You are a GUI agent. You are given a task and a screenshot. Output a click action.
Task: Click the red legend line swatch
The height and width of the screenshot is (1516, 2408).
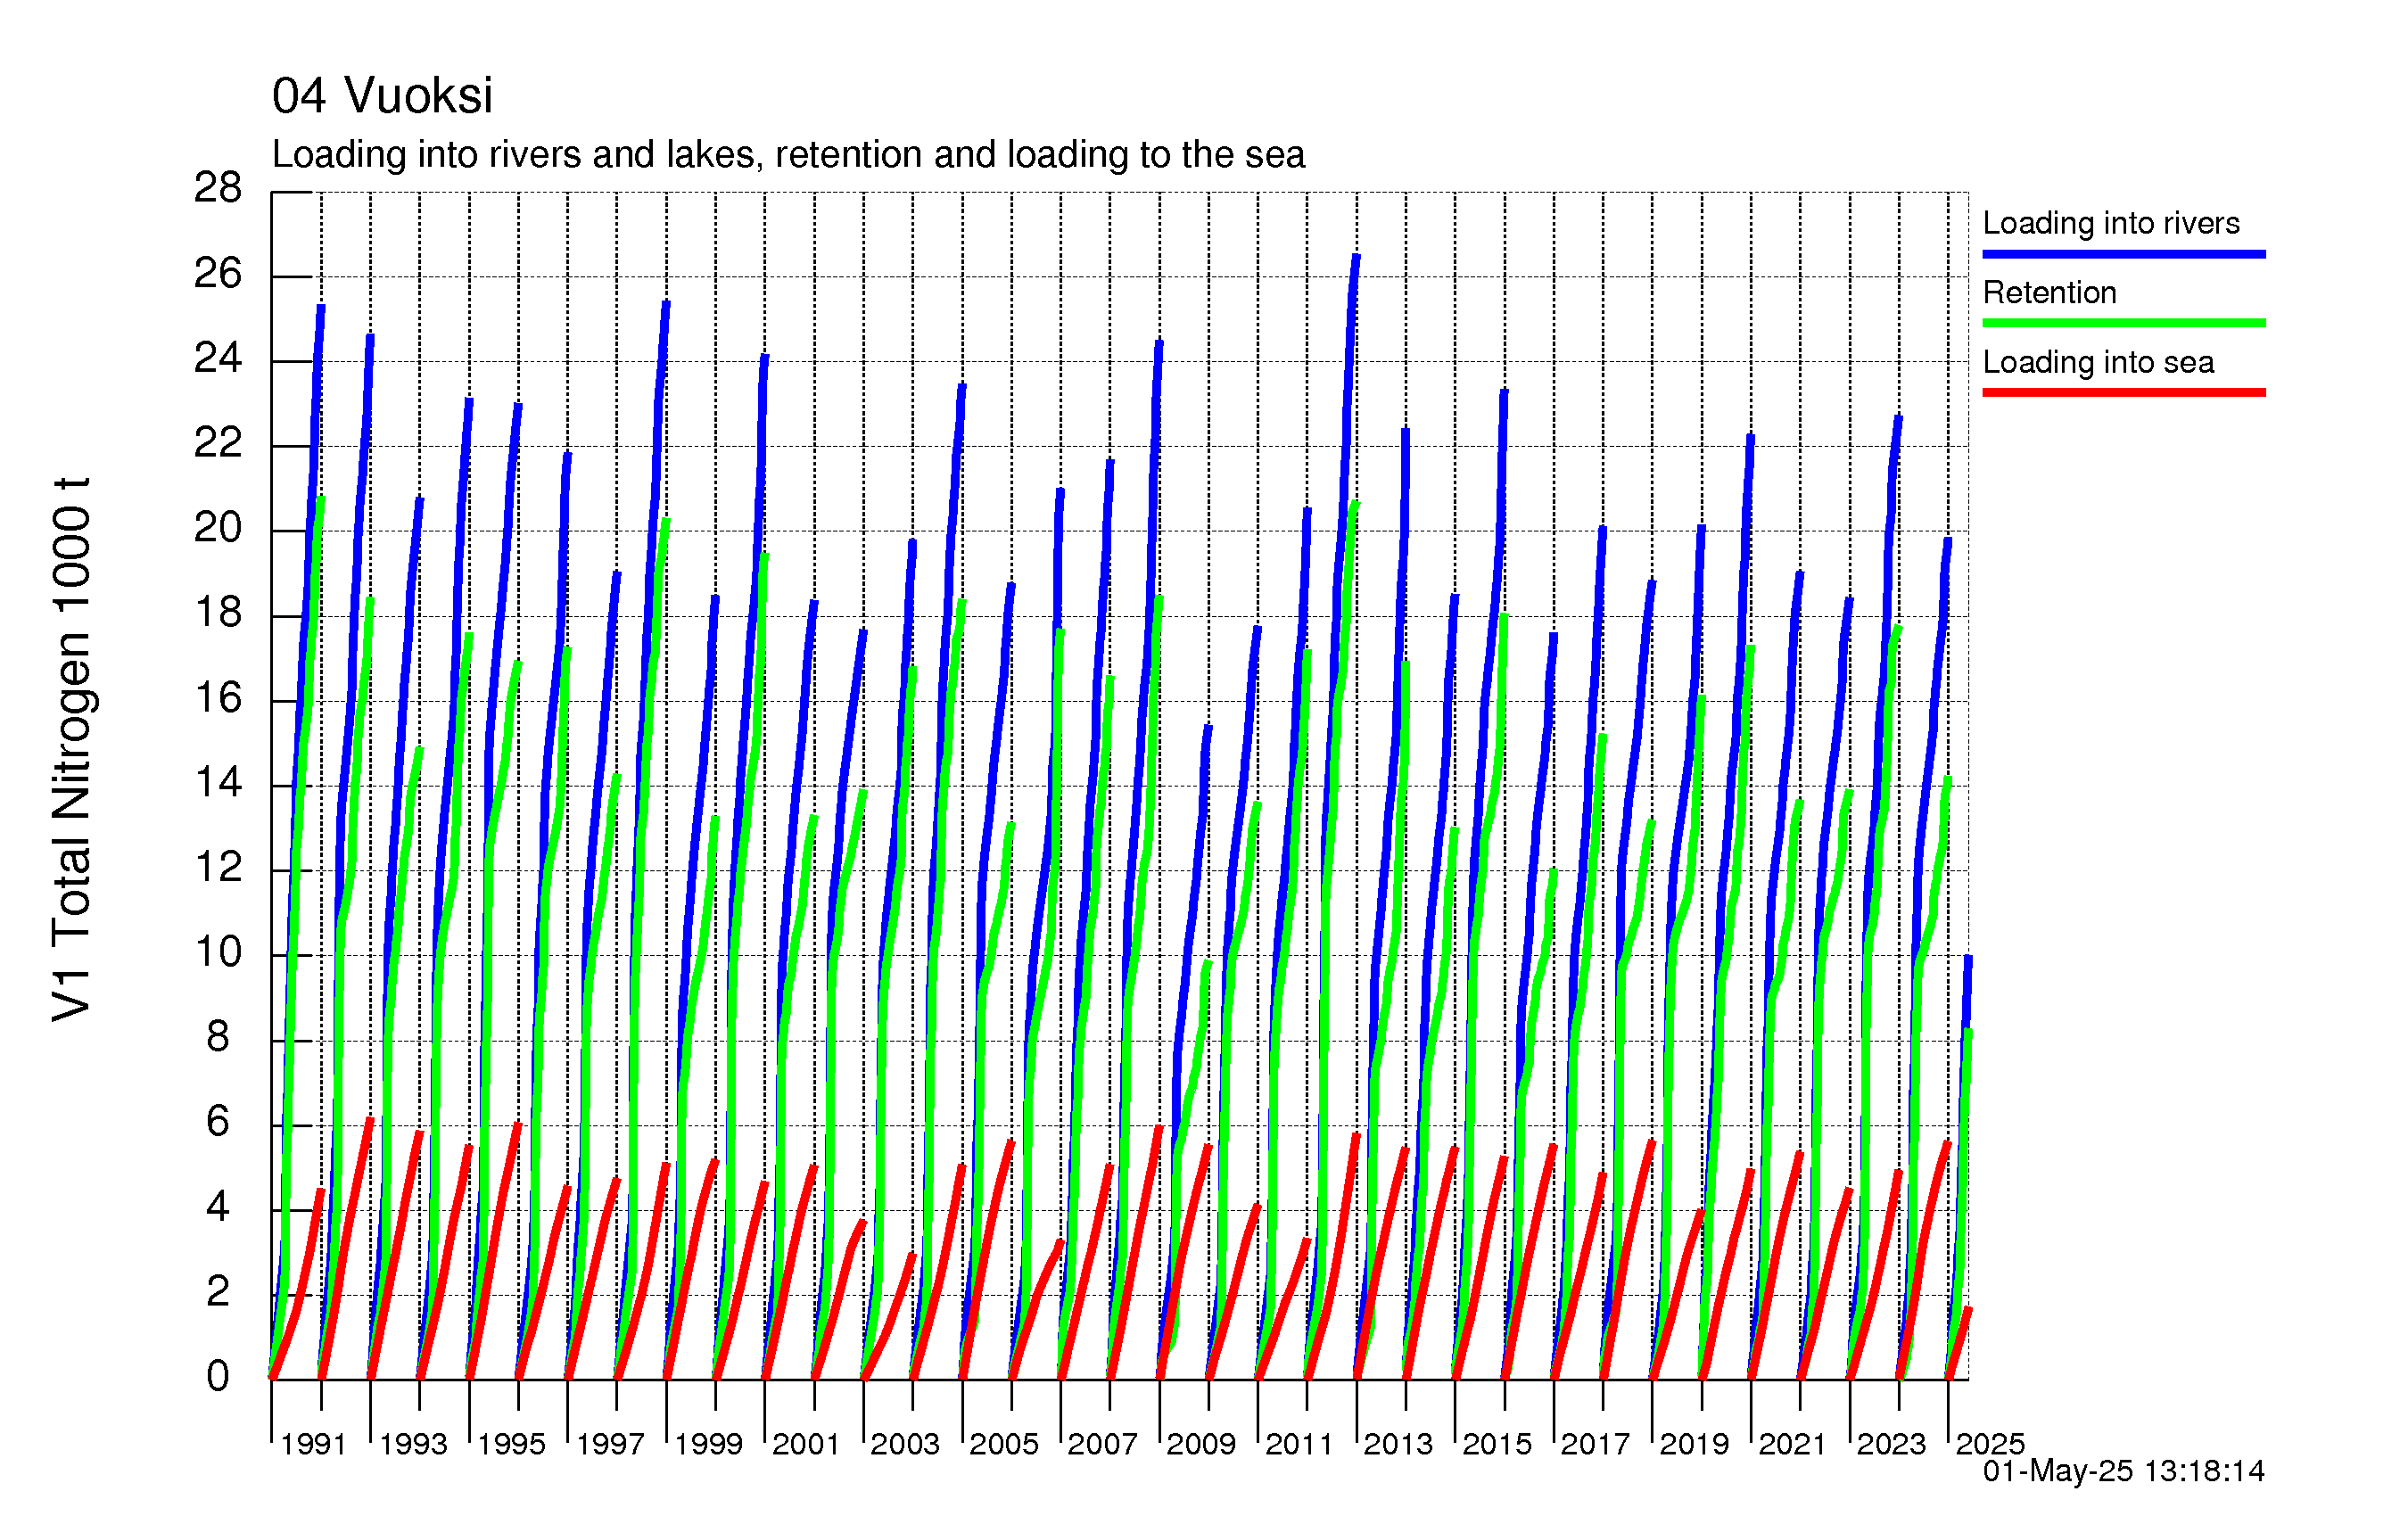coord(2124,392)
